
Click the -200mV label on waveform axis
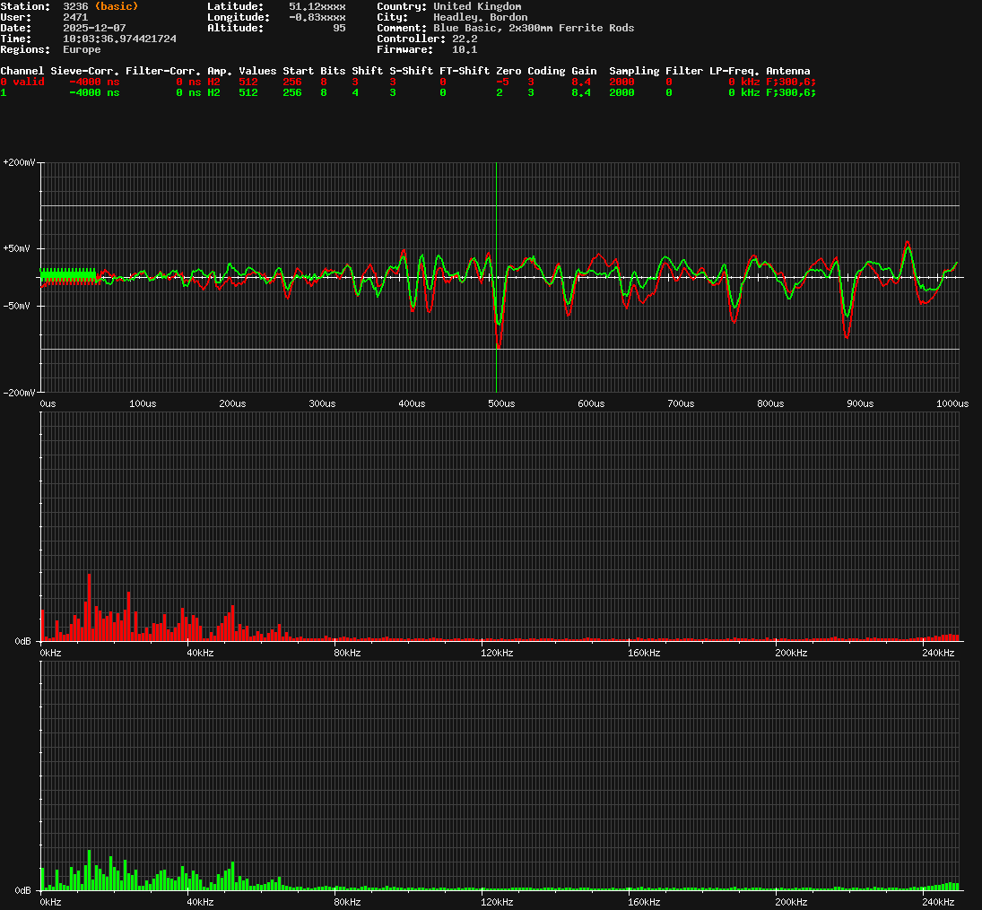[x=20, y=393]
